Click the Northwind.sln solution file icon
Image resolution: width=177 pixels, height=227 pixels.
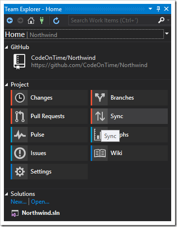(x=15, y=213)
